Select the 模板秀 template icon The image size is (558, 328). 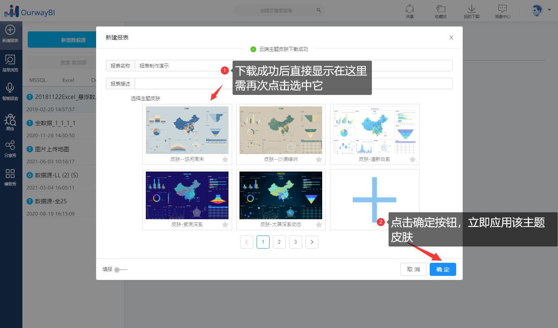tap(11, 176)
